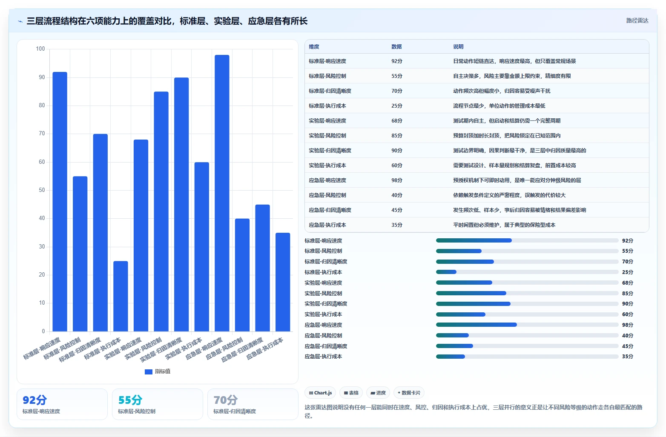Click the description 预算封顶加时长封顶 row text
666x437 pixels.
pos(507,136)
